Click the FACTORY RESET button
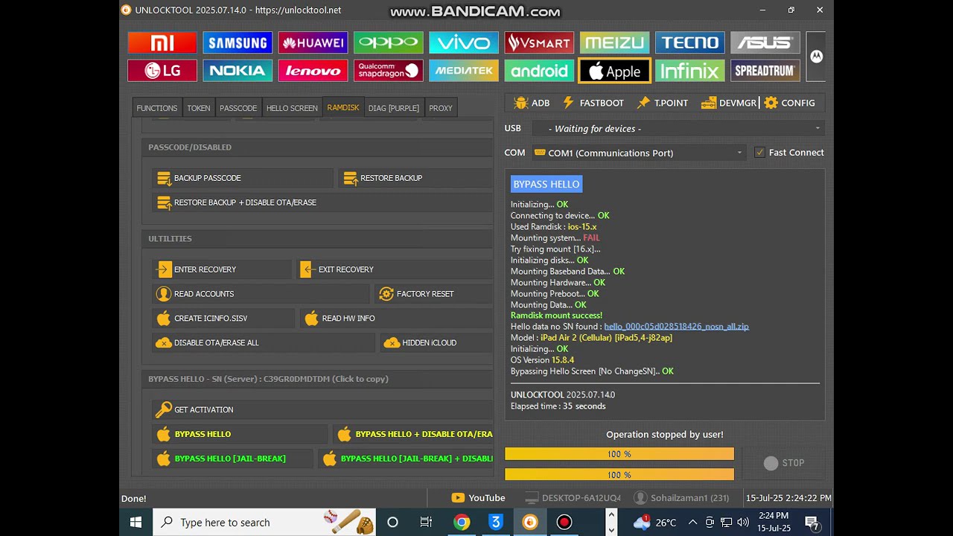 pyautogui.click(x=433, y=294)
